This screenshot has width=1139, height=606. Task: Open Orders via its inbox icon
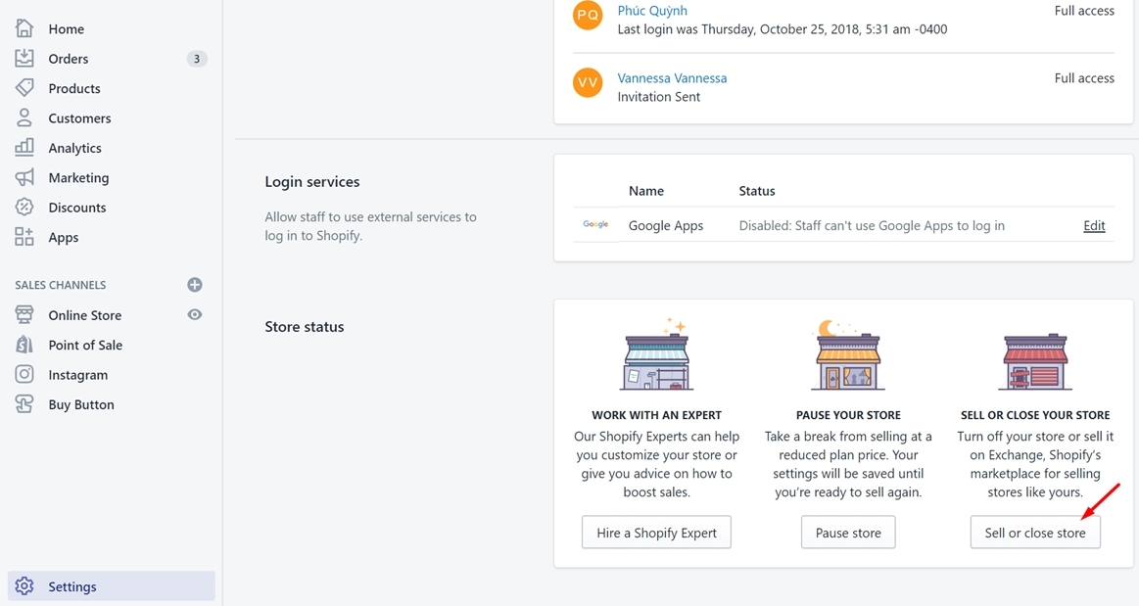click(24, 59)
